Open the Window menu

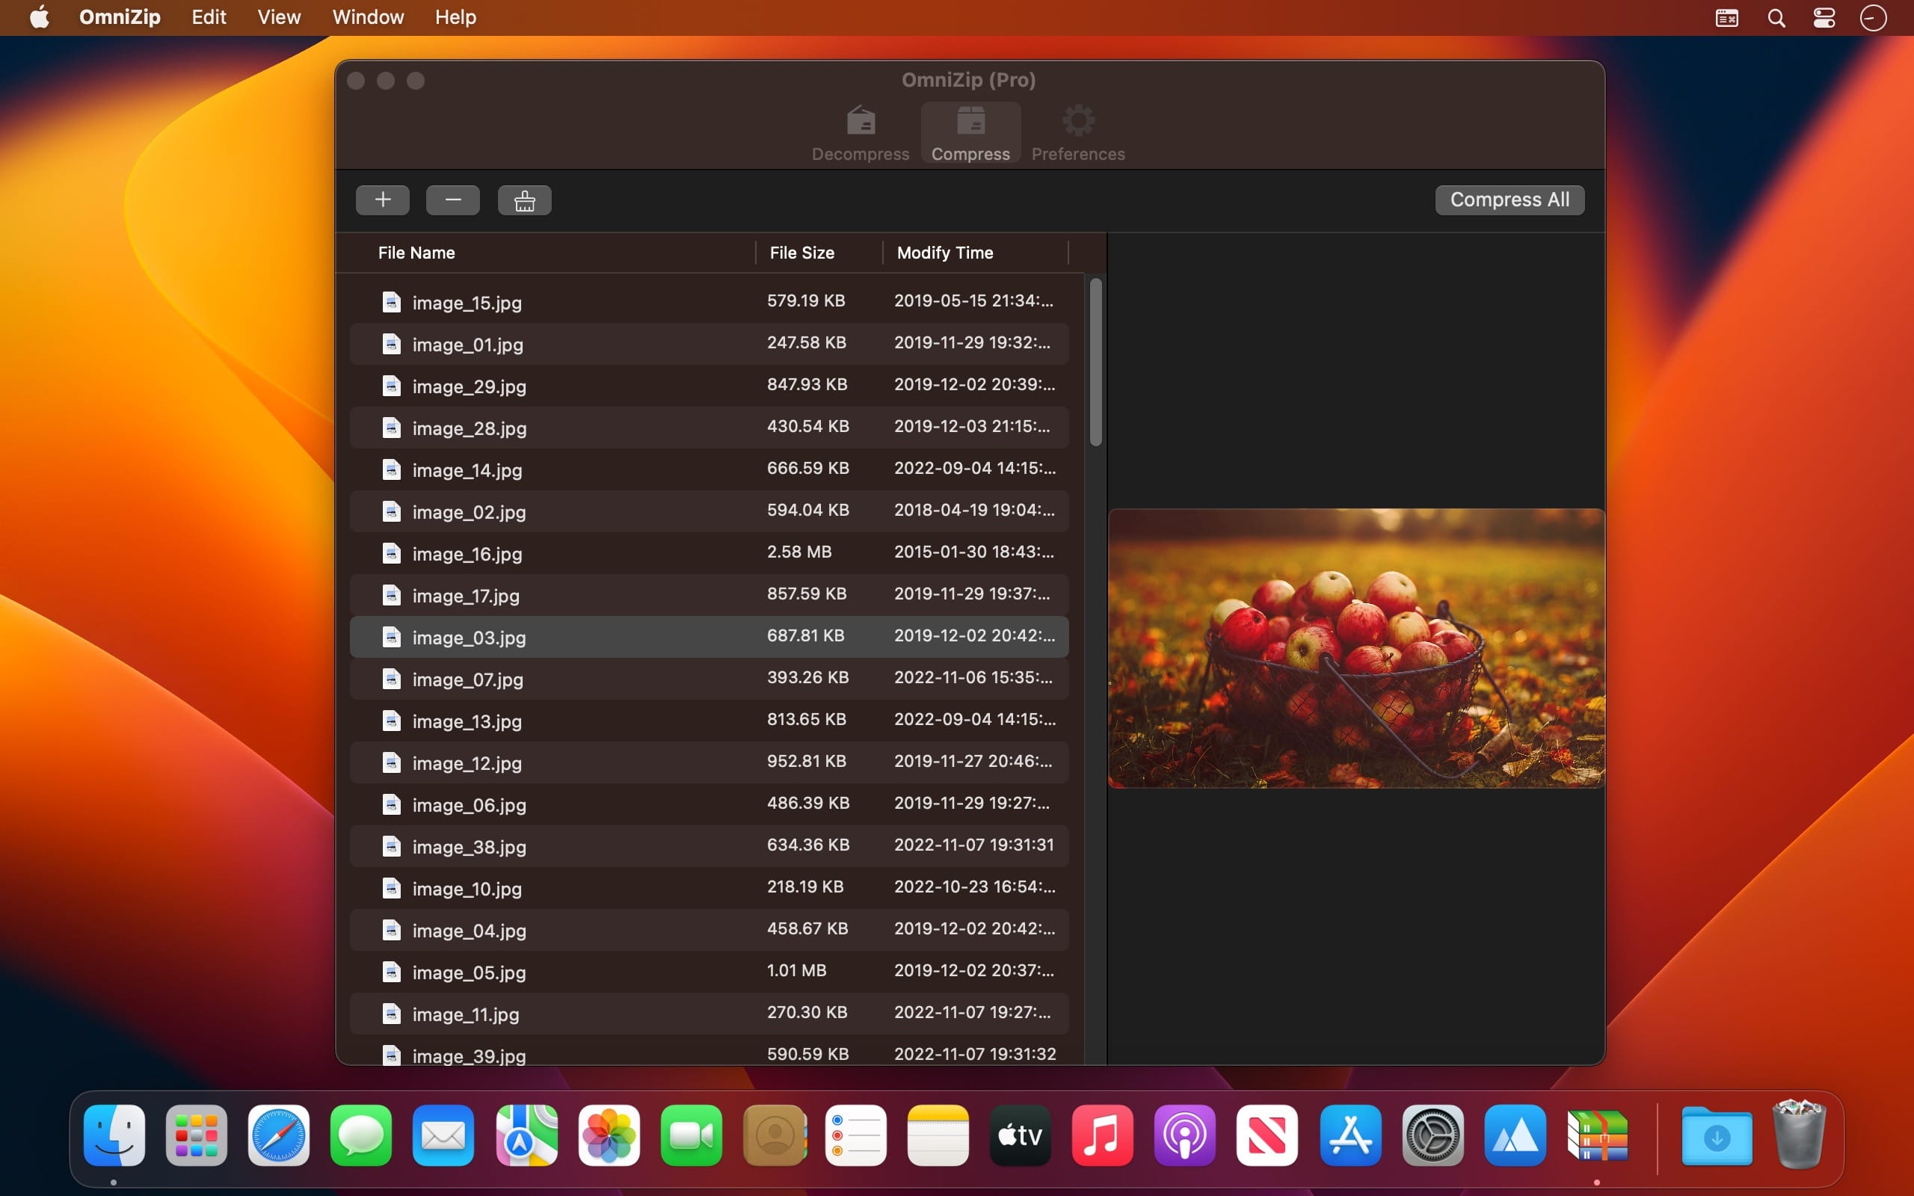367,16
